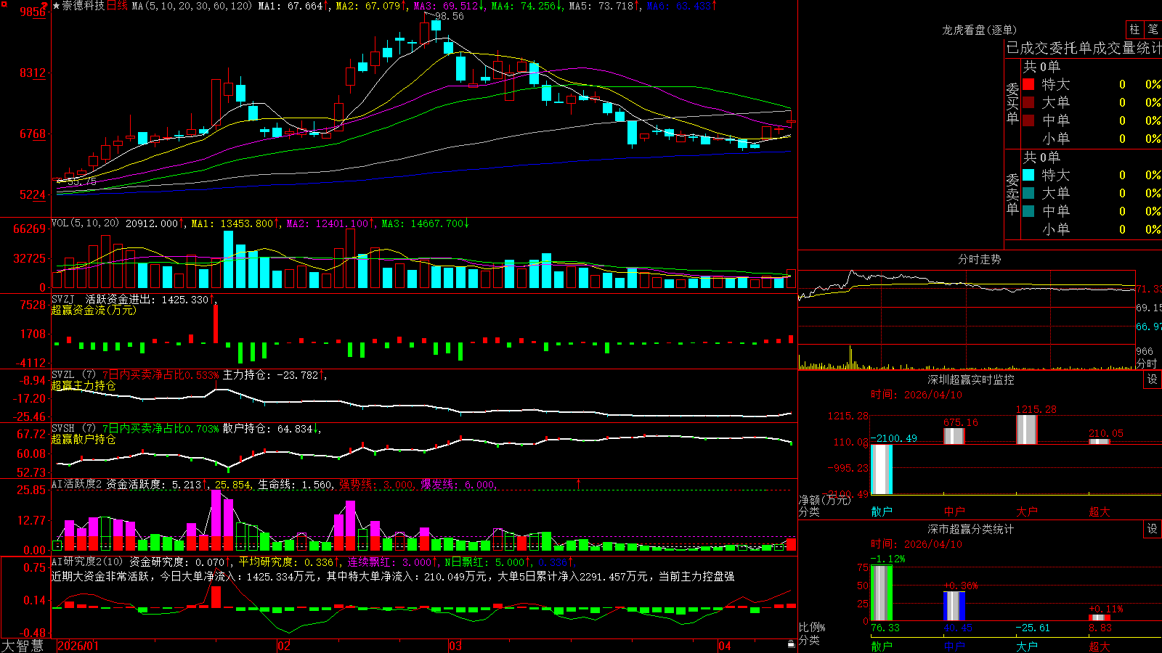Viewport: 1162px width, 653px height.
Task: Select the 04 month marker on the time axis
Action: click(x=724, y=646)
